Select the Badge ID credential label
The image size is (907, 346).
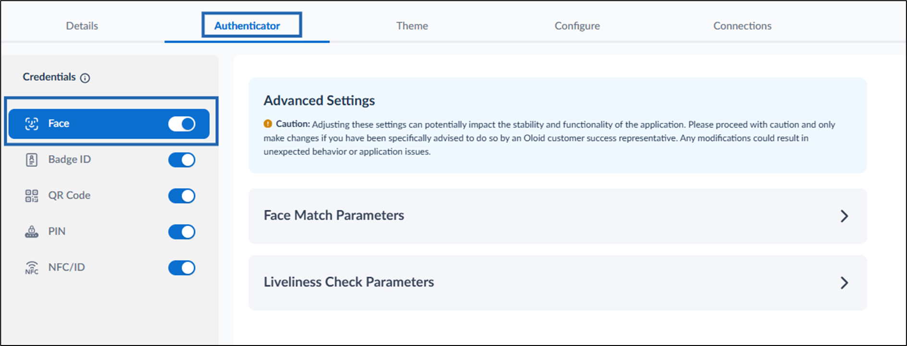69,159
